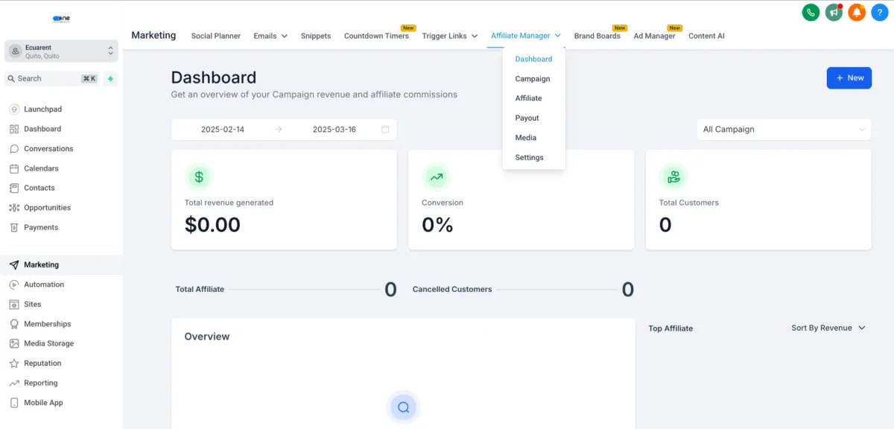Image resolution: width=894 pixels, height=429 pixels.
Task: Click the Search field in sidebar
Action: (52, 78)
